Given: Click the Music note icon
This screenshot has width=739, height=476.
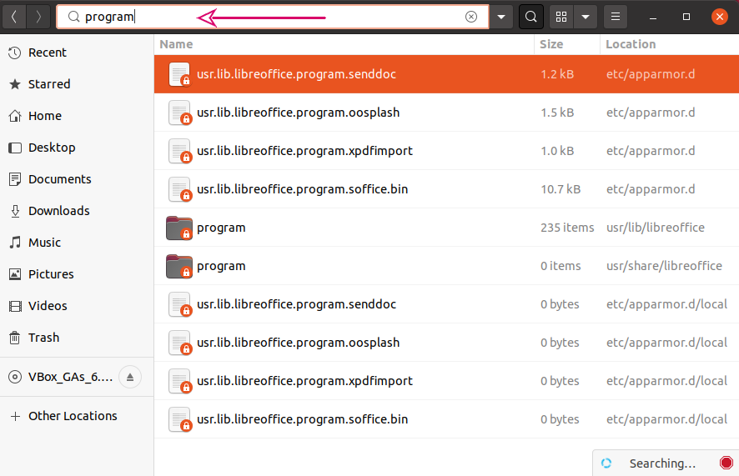Looking at the screenshot, I should (15, 243).
